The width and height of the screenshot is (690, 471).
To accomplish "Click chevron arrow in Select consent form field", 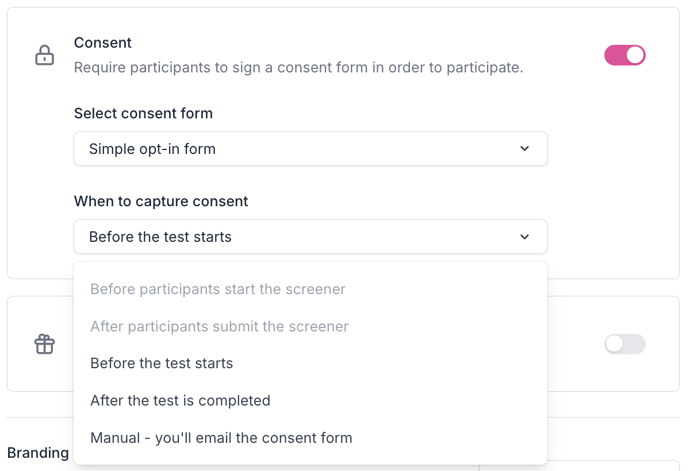I will pyautogui.click(x=524, y=149).
